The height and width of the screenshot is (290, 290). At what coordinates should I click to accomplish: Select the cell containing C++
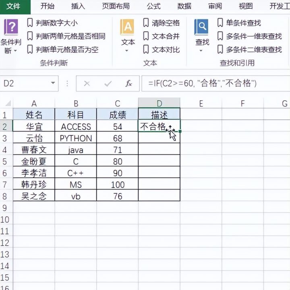pyautogui.click(x=76, y=172)
